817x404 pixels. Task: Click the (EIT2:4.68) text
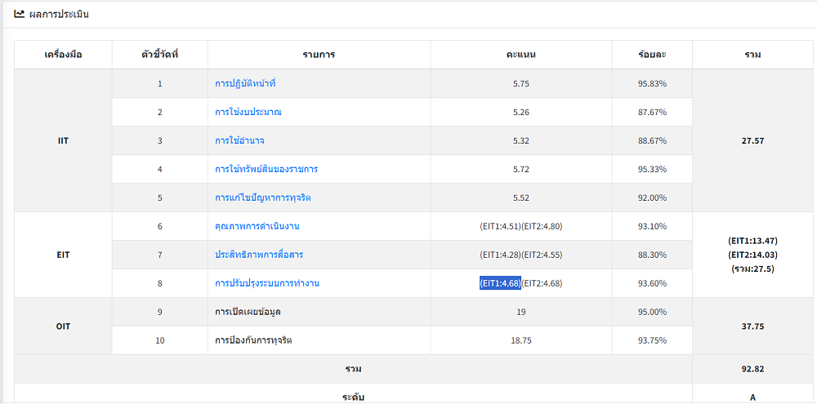(x=542, y=284)
